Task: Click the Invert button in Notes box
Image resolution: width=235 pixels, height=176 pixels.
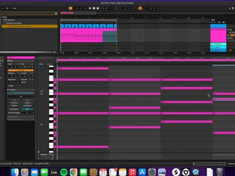Action: point(27,103)
